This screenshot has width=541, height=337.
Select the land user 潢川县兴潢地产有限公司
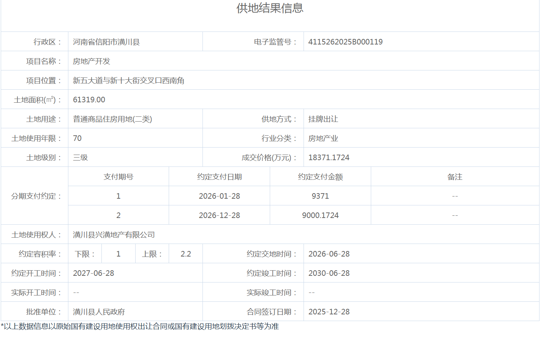[114, 235]
